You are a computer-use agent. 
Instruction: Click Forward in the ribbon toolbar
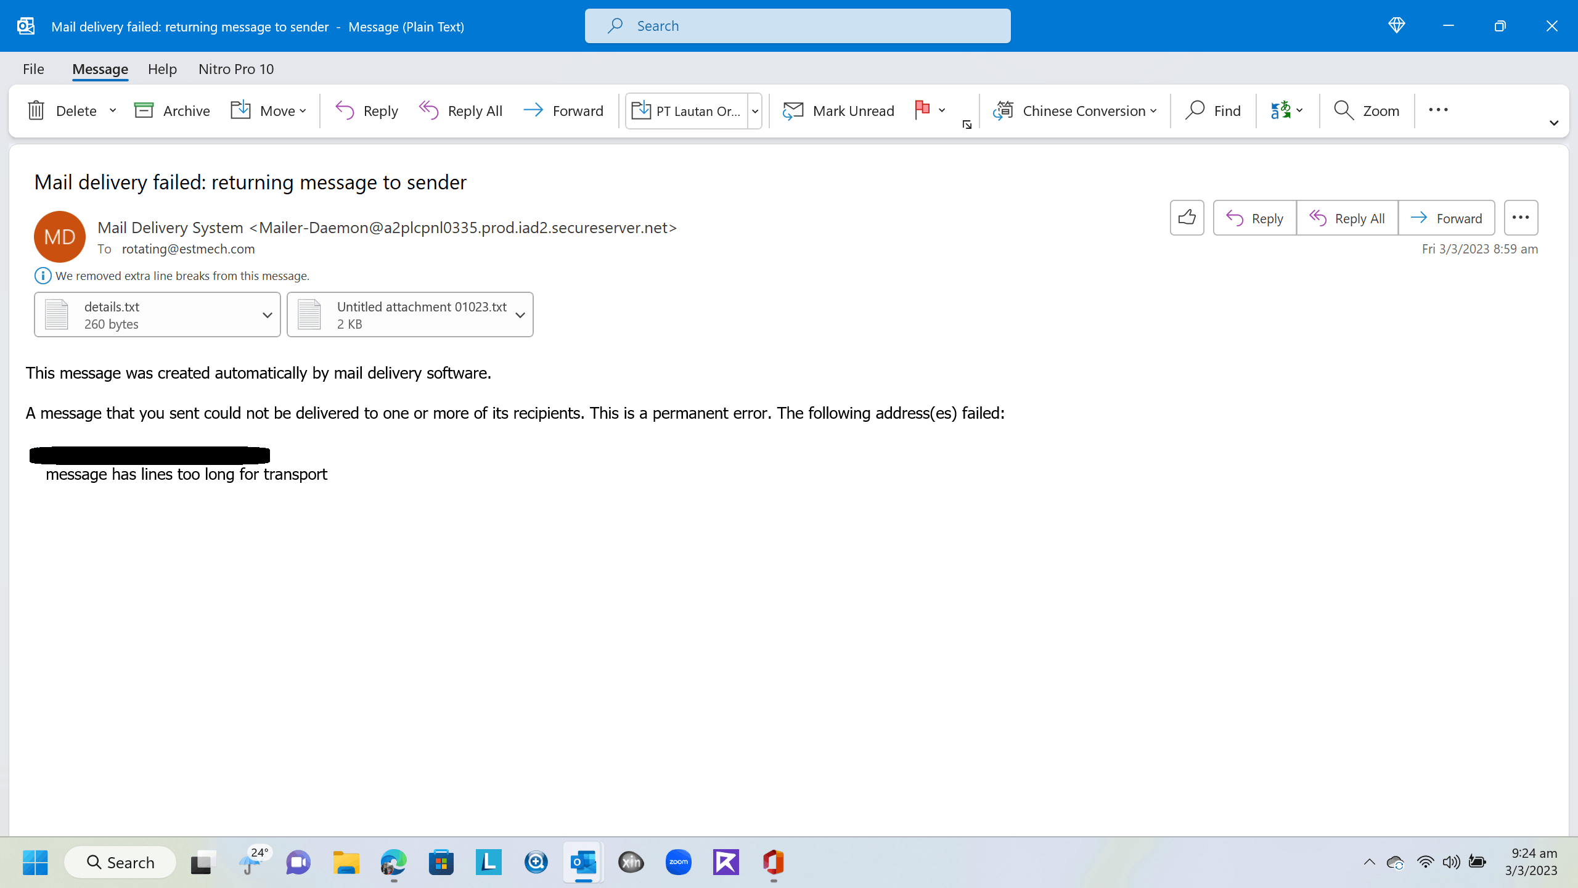click(x=563, y=110)
